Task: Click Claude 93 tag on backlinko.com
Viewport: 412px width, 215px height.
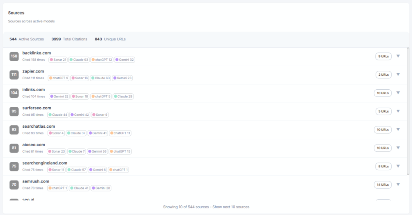Action: tap(78, 60)
